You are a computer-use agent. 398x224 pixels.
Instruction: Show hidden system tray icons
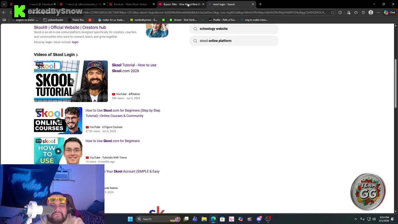[x=356, y=219]
